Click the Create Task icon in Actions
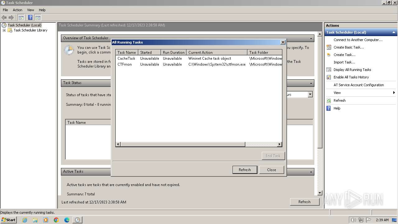398x224 pixels. pos(329,55)
